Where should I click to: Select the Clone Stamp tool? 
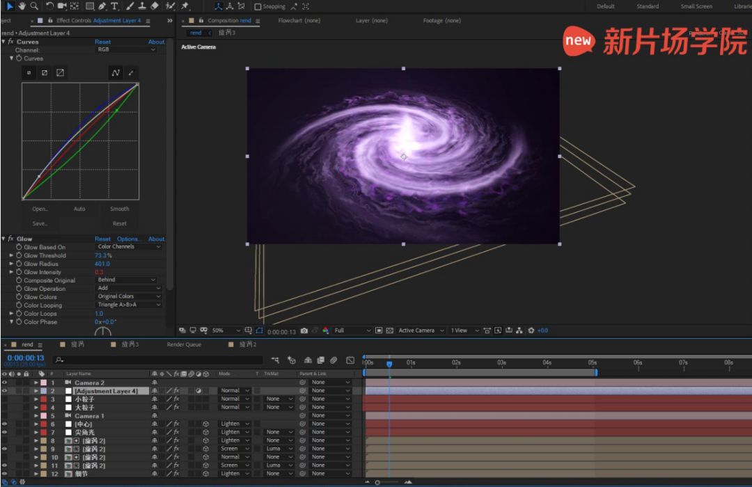[x=141, y=6]
